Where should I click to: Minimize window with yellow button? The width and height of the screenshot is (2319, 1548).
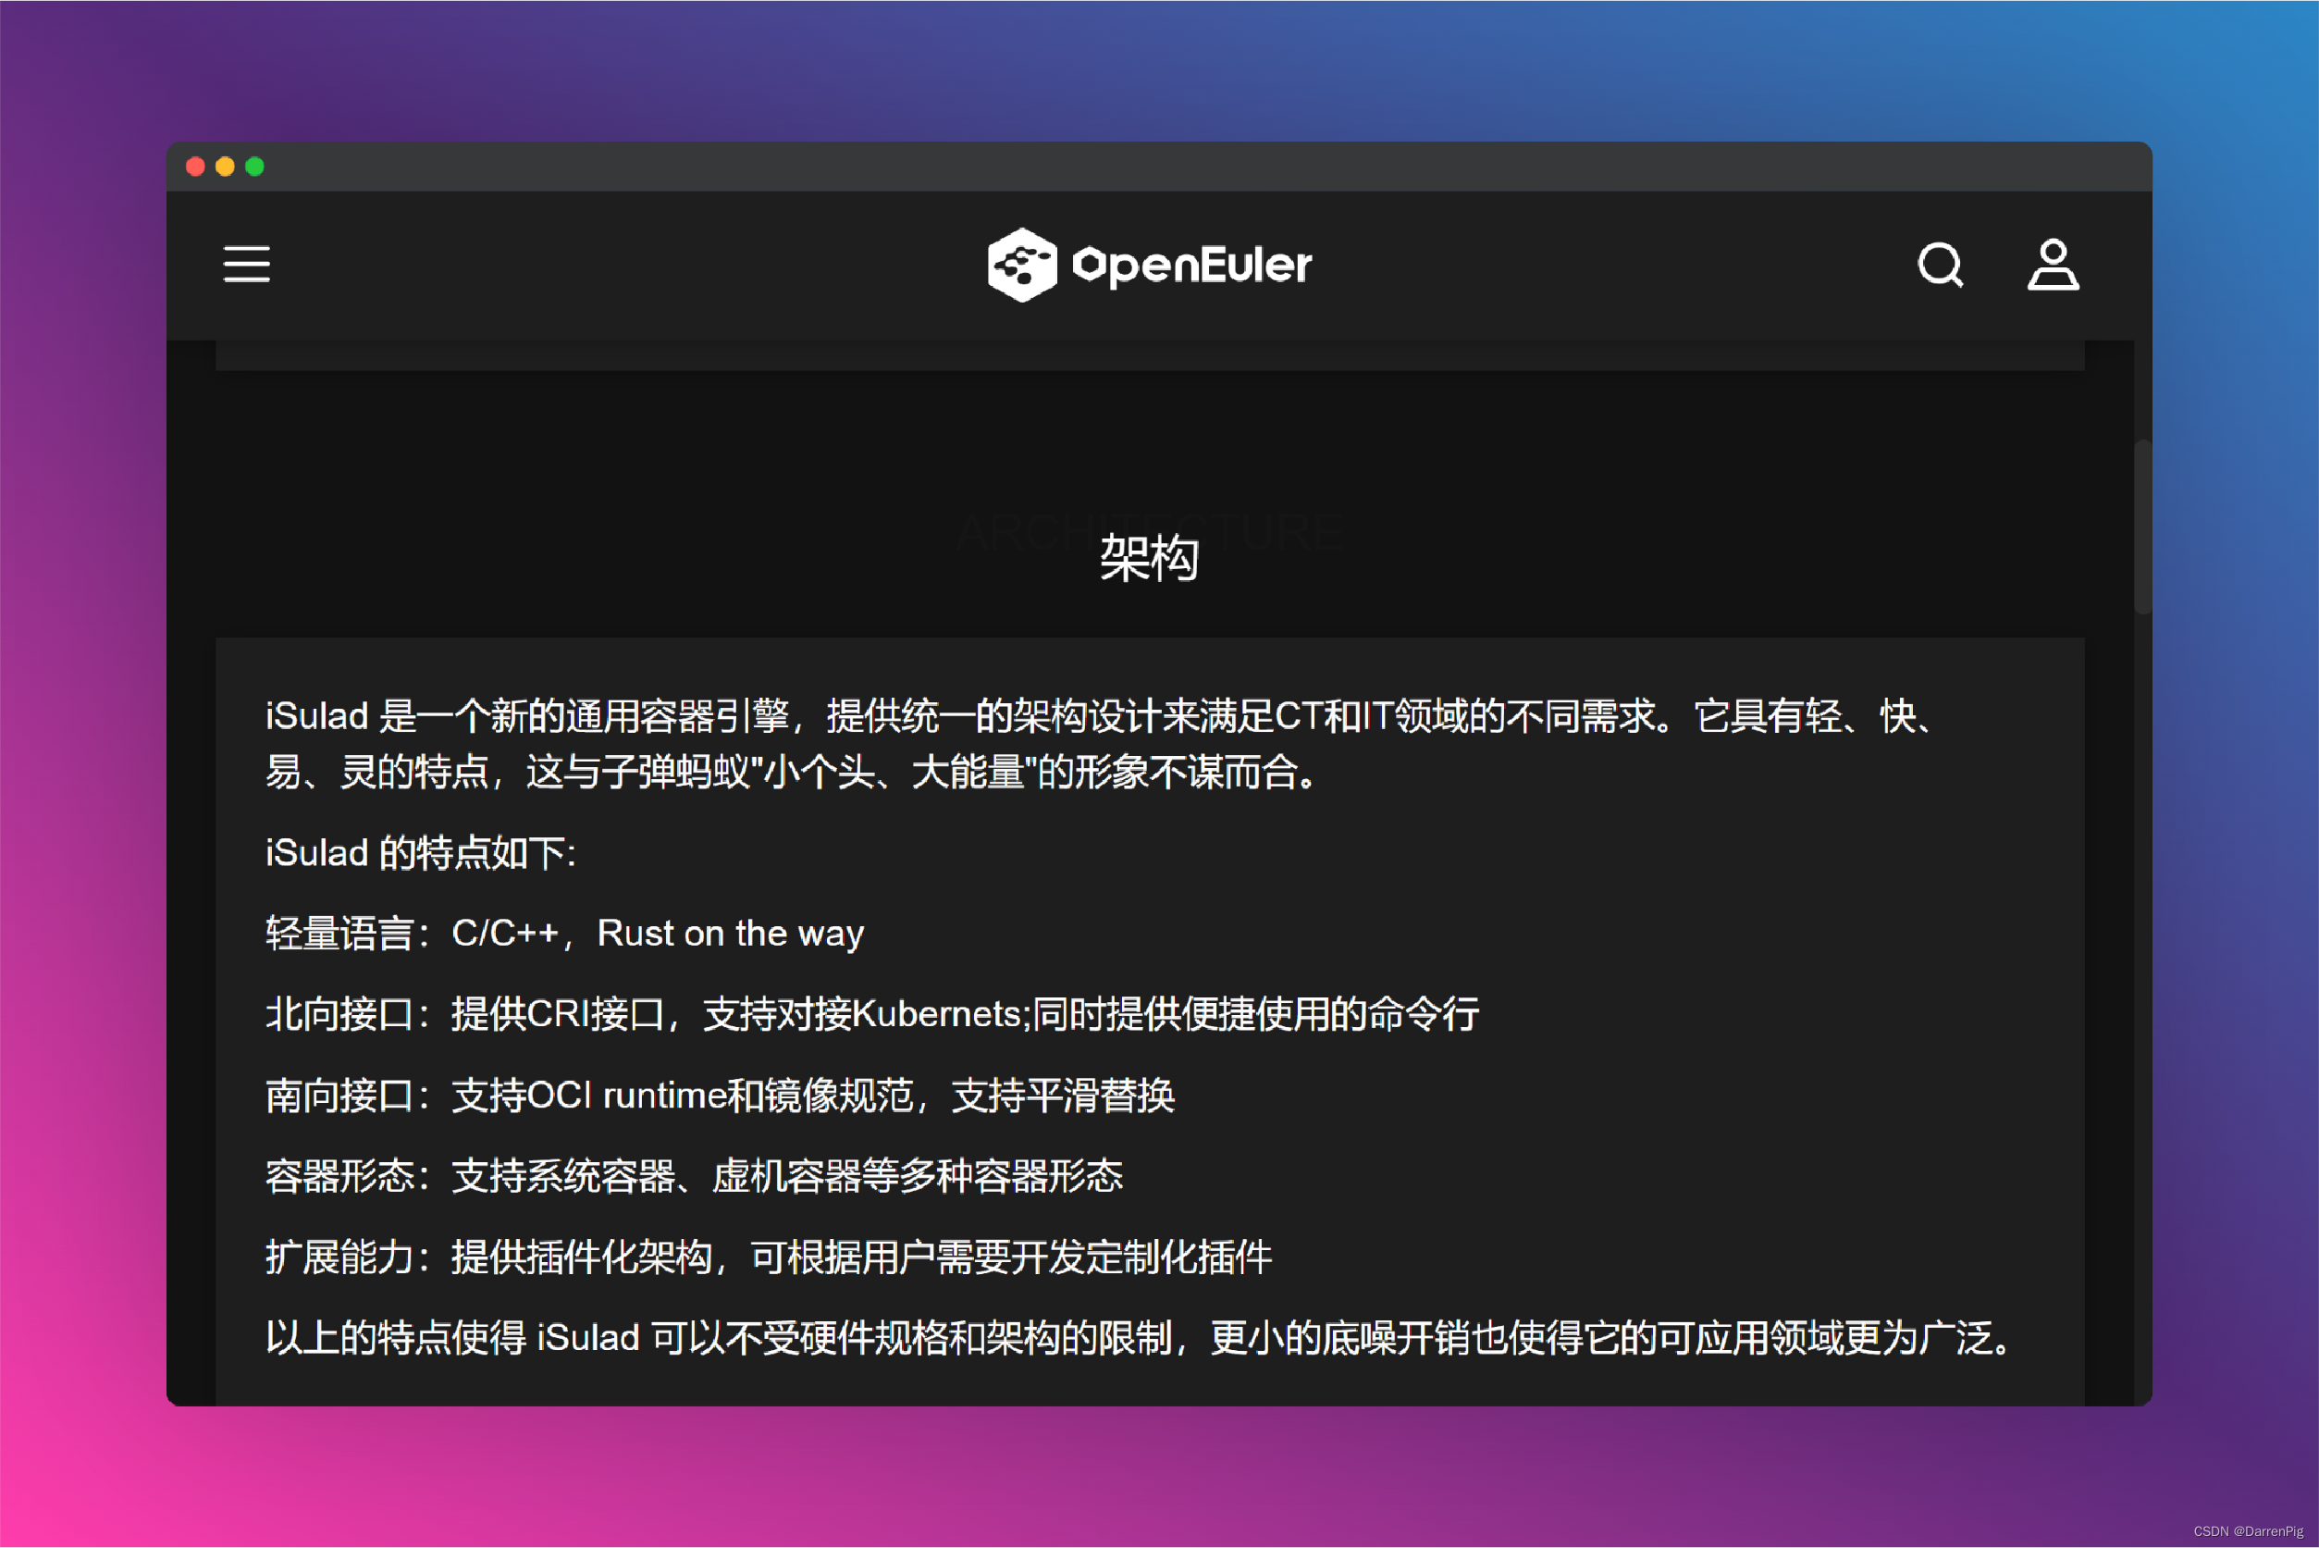(x=225, y=166)
